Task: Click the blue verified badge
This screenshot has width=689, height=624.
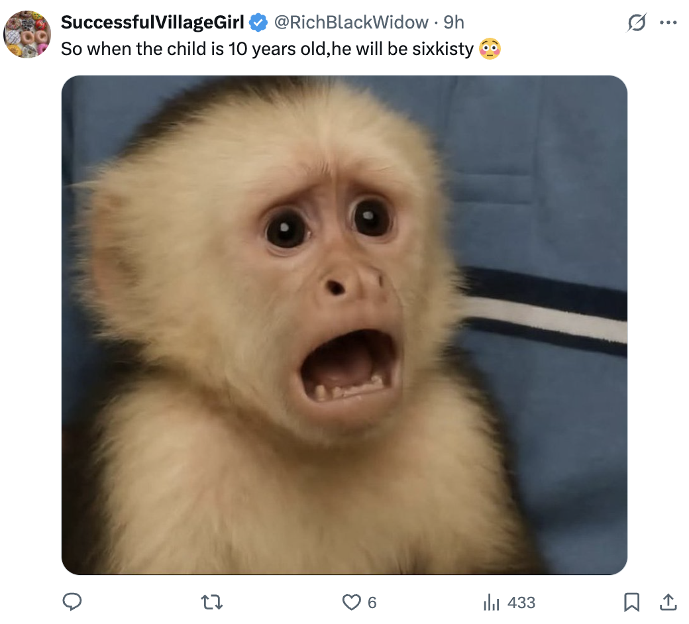Action: tap(258, 23)
